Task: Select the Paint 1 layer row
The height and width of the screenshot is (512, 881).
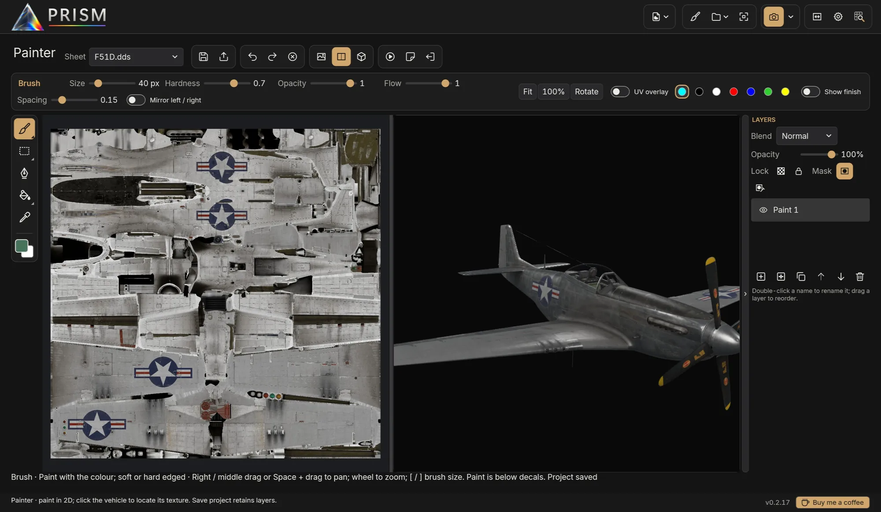Action: point(810,210)
